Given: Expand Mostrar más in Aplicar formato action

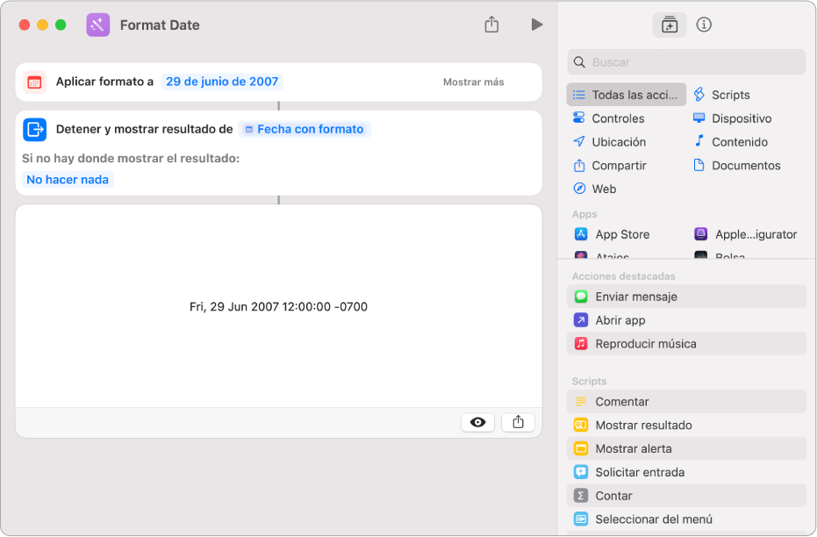Looking at the screenshot, I should coord(473,82).
